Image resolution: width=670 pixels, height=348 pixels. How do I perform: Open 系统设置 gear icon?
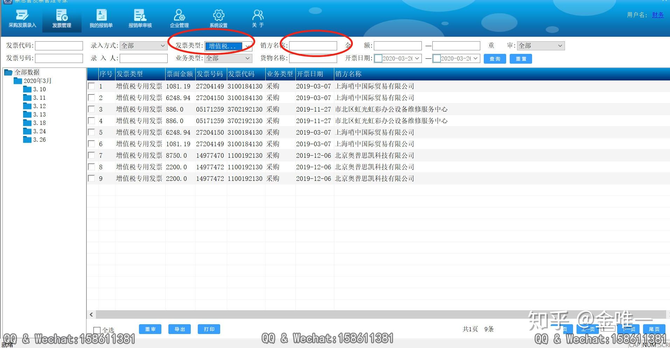(x=218, y=19)
